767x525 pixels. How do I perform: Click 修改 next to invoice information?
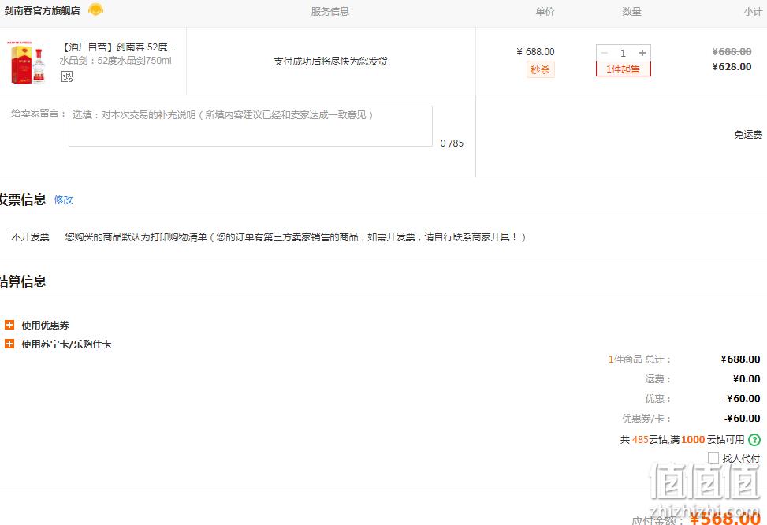pos(64,199)
